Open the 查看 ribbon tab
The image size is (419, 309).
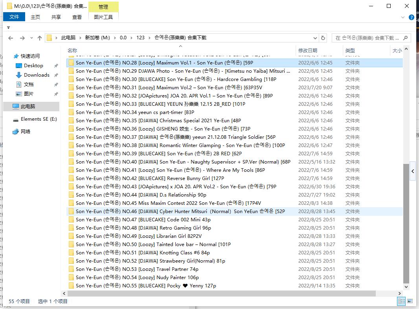[x=77, y=17]
